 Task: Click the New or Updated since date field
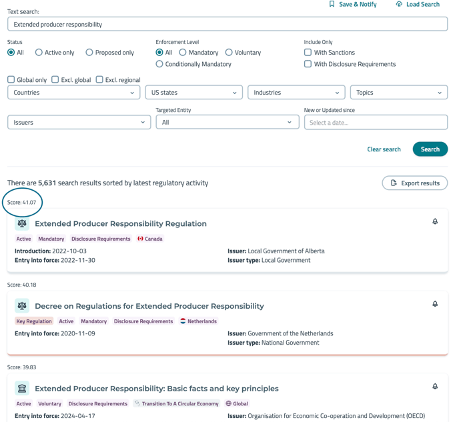coord(376,123)
